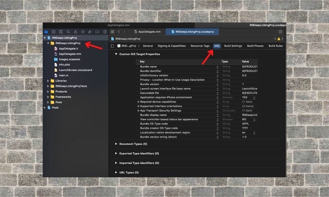Open the Find navigator magnifier icon
Viewport: 329px width, 197px height.
[x=68, y=32]
